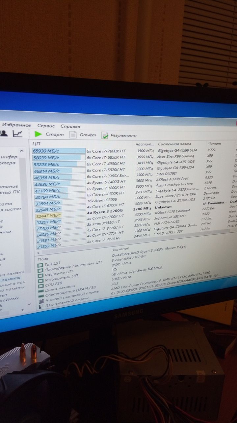Image resolution: width=237 pixels, height=423 pixels.
Task: Click sidebar scroll-down arrow at bottom
Action: [x=29, y=304]
